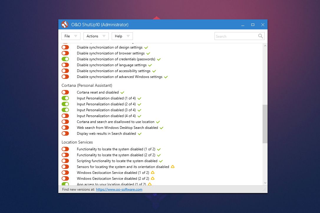Enable Input Personalization disabled (4 of 4)
320x213 pixels.
click(65, 116)
